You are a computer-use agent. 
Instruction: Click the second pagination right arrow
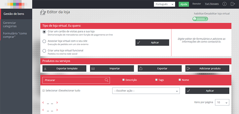click(x=57, y=110)
